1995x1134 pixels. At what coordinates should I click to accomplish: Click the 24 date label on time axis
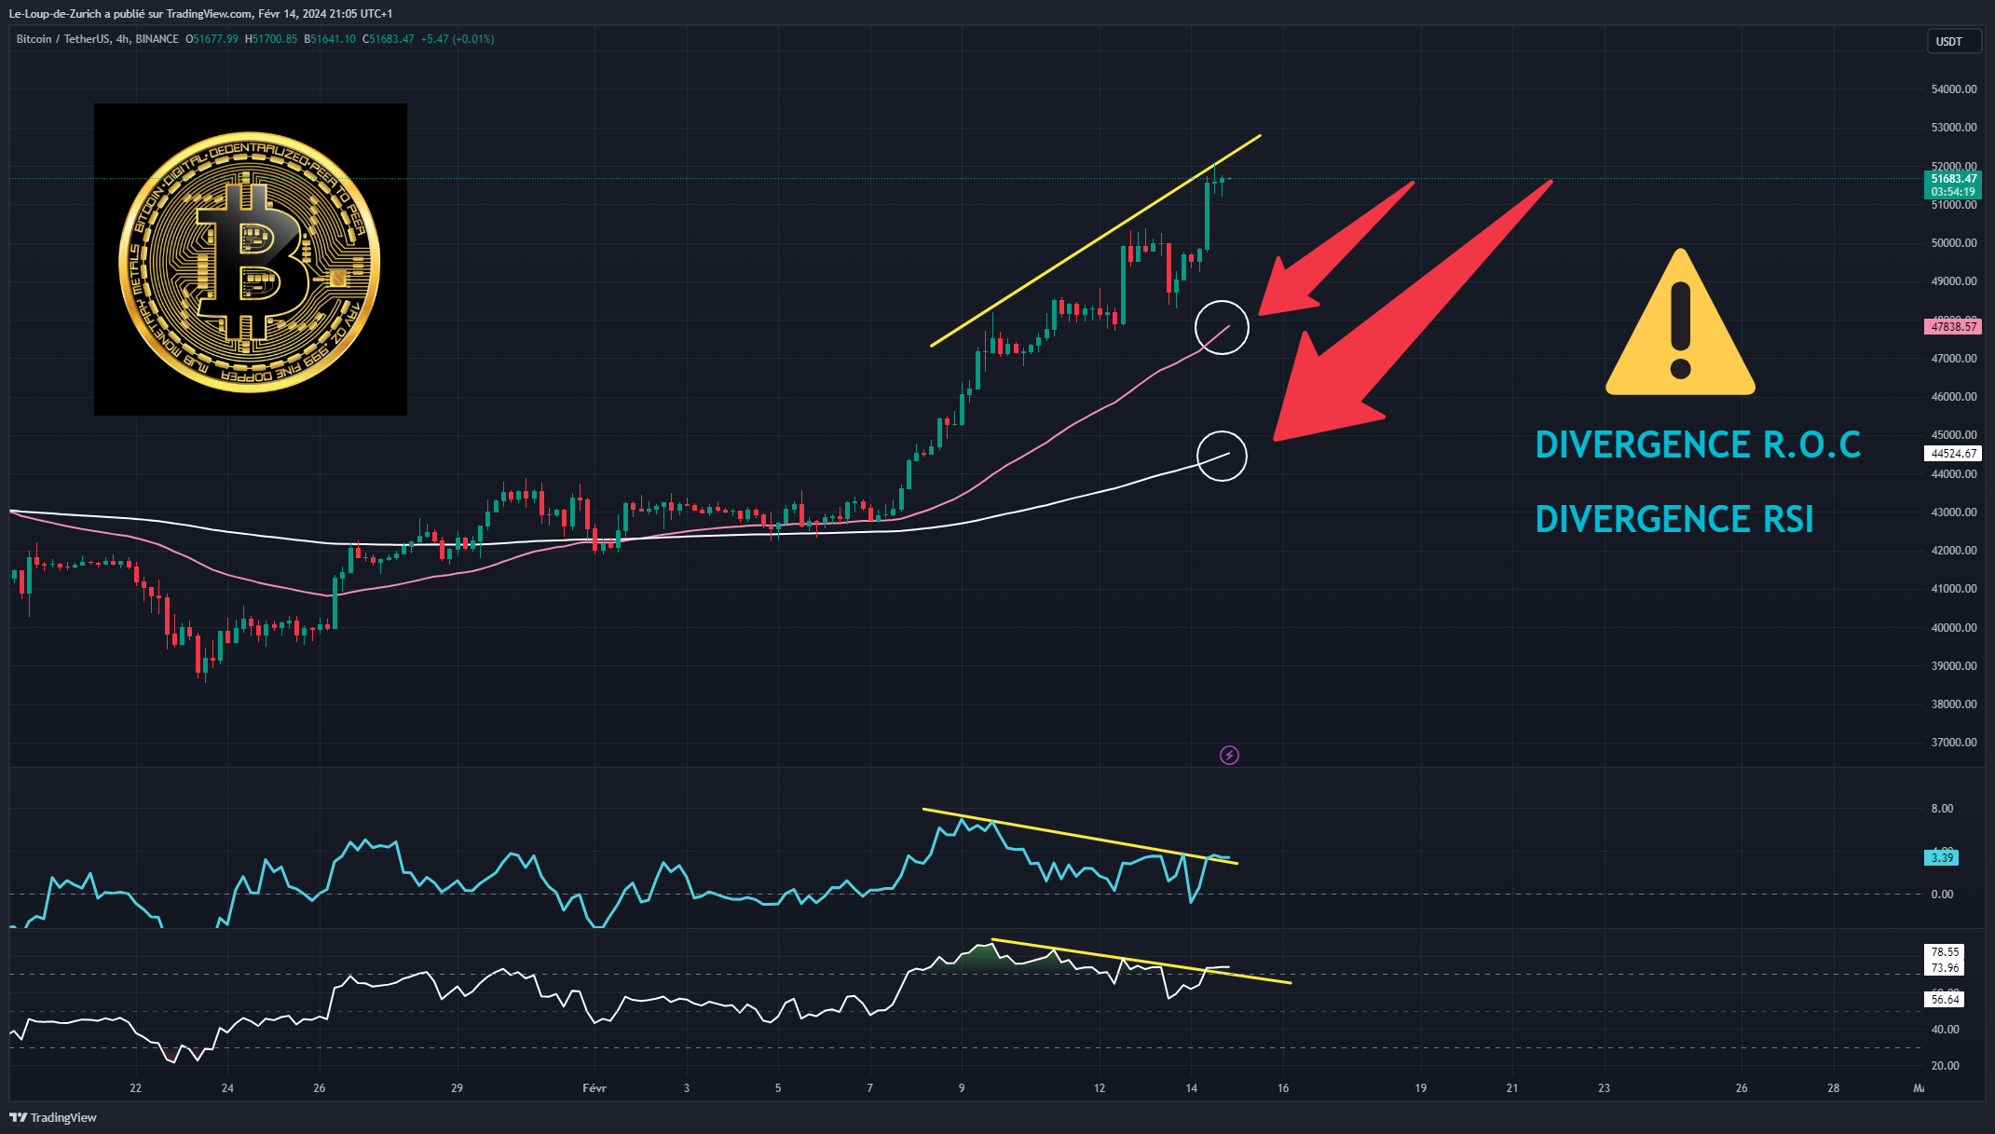click(227, 1088)
